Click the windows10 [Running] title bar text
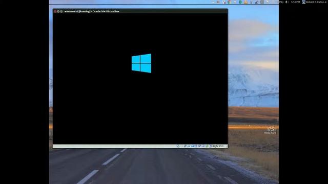This screenshot has width=328, height=184. pos(92,11)
